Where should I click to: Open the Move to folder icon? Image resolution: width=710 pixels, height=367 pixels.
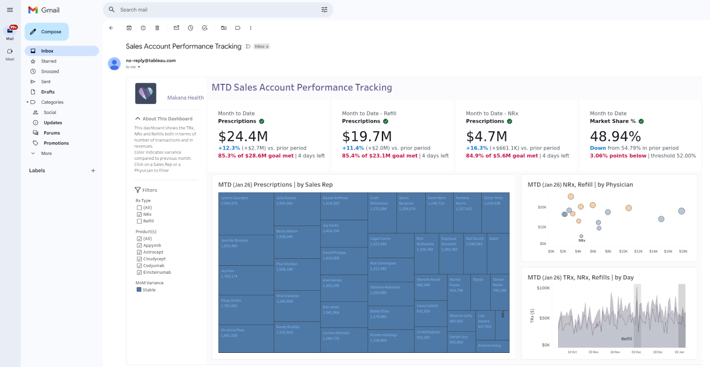pos(224,28)
